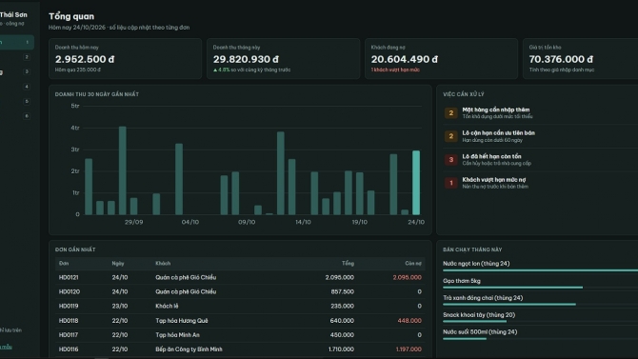Open the Doanh thu tháng này card

pyautogui.click(x=283, y=59)
